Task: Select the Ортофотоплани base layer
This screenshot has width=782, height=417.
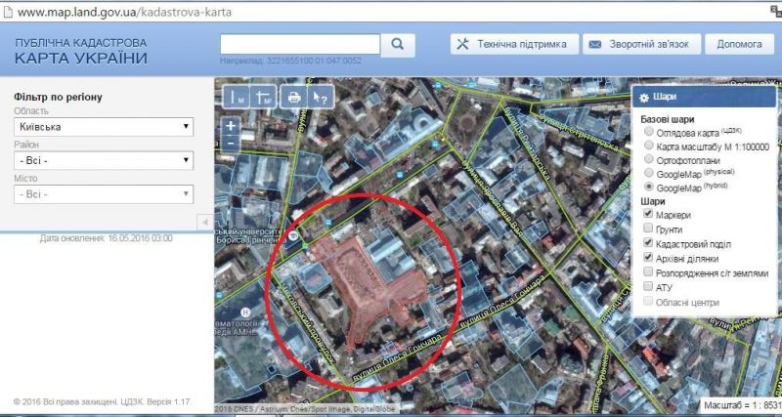Action: 647,159
